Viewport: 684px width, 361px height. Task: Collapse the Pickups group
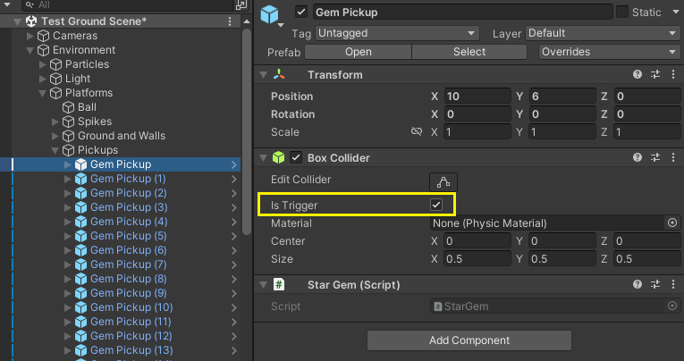click(x=55, y=150)
